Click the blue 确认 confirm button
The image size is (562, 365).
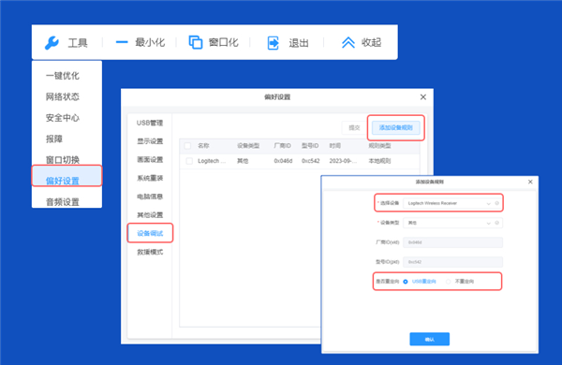tap(429, 339)
